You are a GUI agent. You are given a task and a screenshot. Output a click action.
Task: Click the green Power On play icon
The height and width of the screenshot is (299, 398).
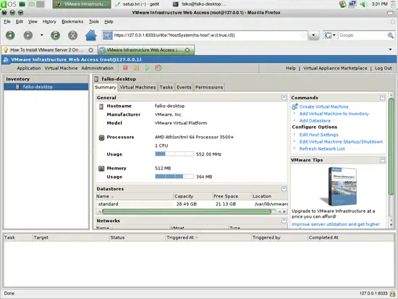147,68
